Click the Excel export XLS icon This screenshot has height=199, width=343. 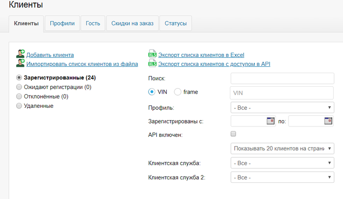(152, 55)
